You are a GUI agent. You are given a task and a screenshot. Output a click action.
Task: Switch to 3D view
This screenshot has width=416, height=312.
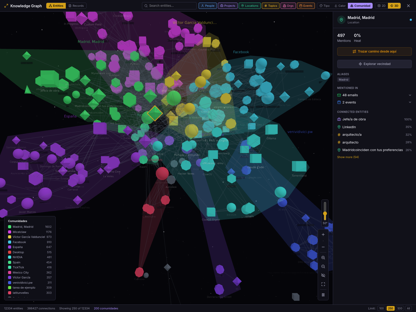pyautogui.click(x=394, y=6)
